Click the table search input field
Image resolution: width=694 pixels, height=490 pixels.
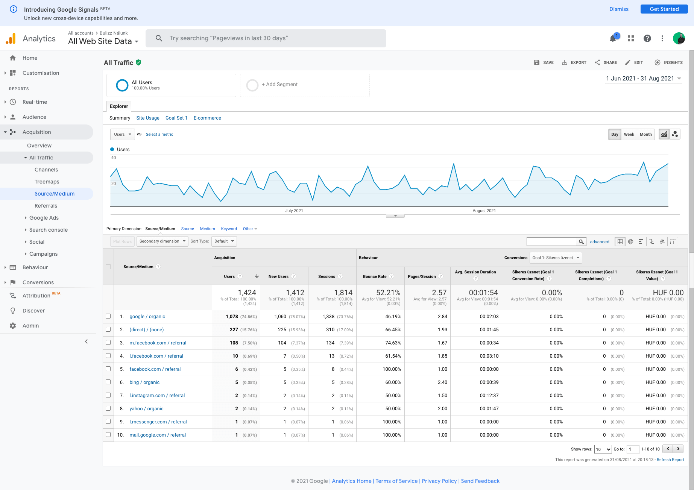pos(551,242)
